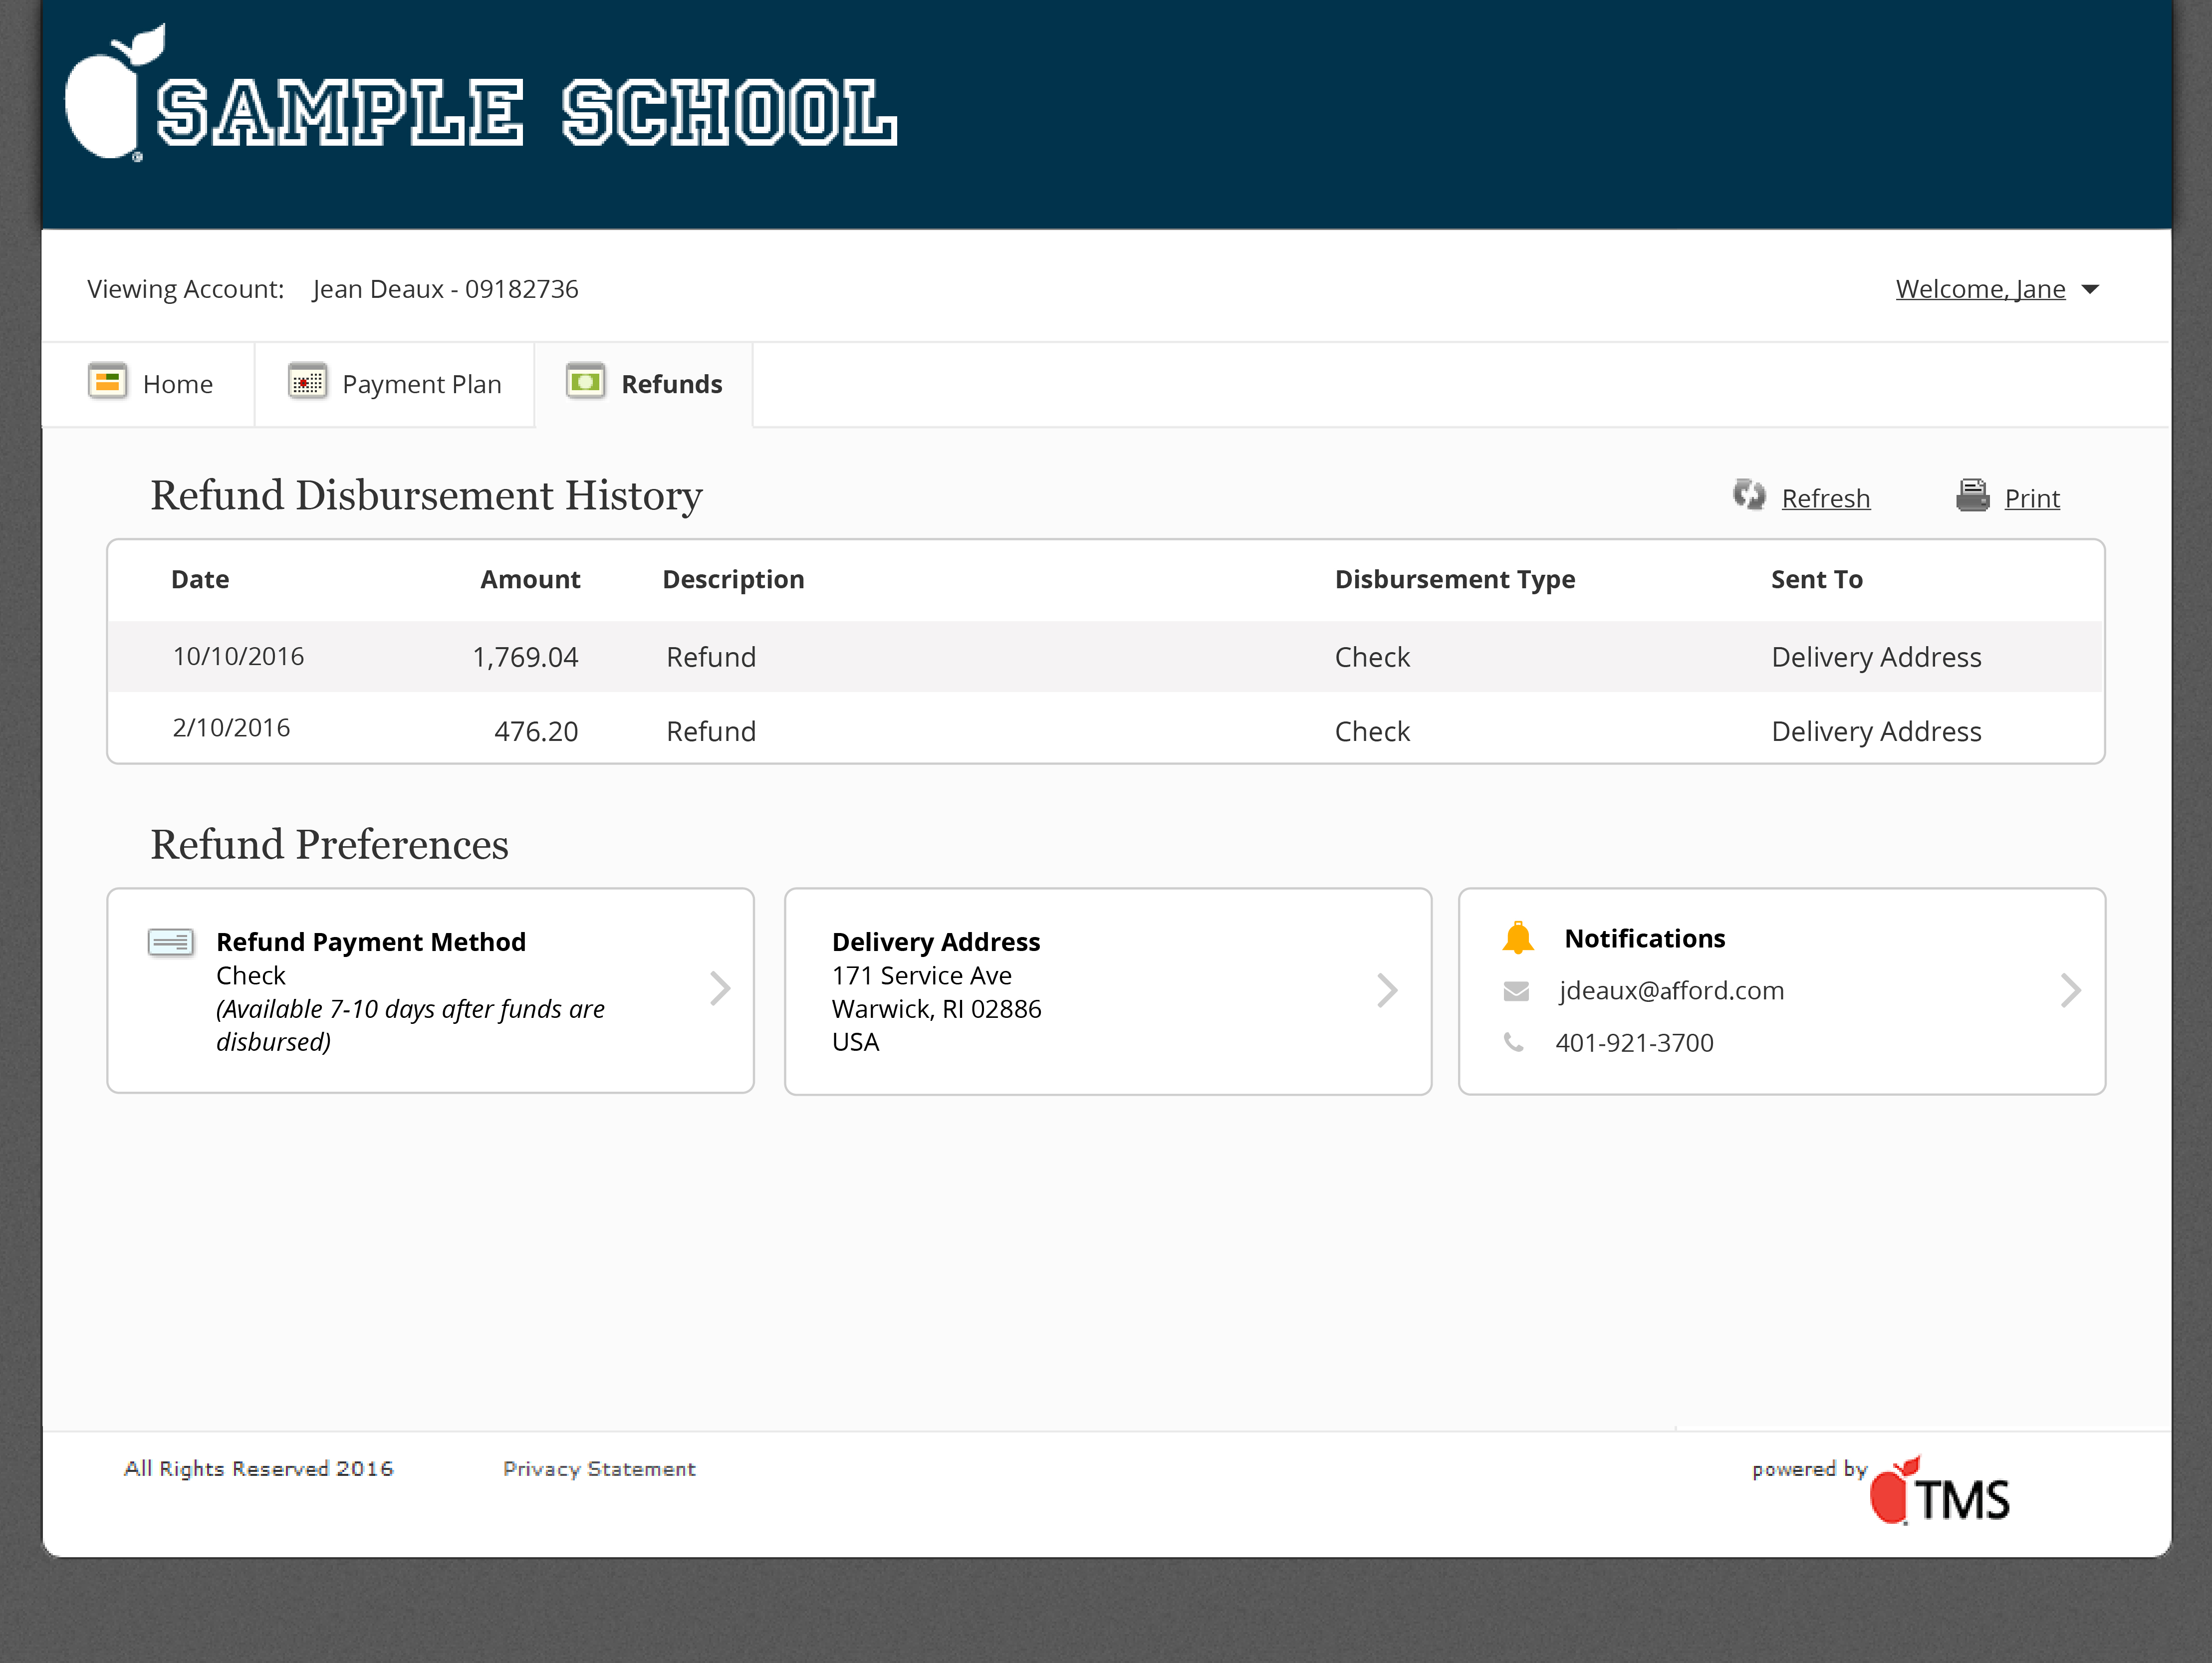Viewport: 2212px width, 1663px height.
Task: Click the TMS powered-by logo
Action: (x=1940, y=1494)
